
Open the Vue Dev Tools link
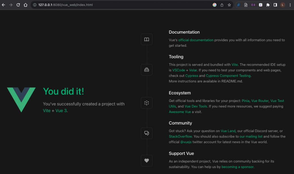coord(196,106)
